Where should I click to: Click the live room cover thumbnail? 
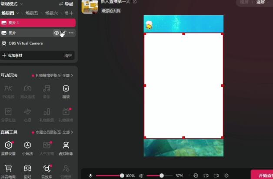[x=90, y=7]
